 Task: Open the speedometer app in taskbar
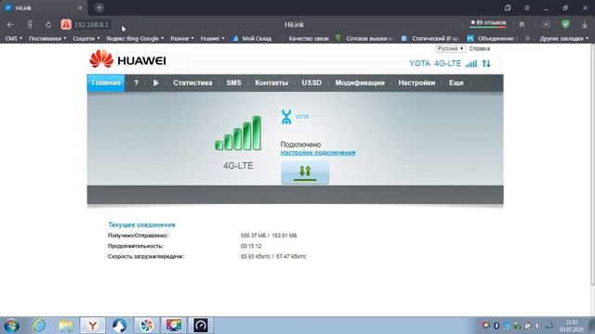click(201, 326)
